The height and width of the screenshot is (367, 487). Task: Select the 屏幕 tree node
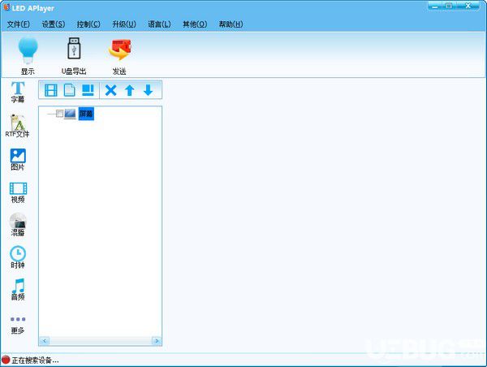(86, 114)
